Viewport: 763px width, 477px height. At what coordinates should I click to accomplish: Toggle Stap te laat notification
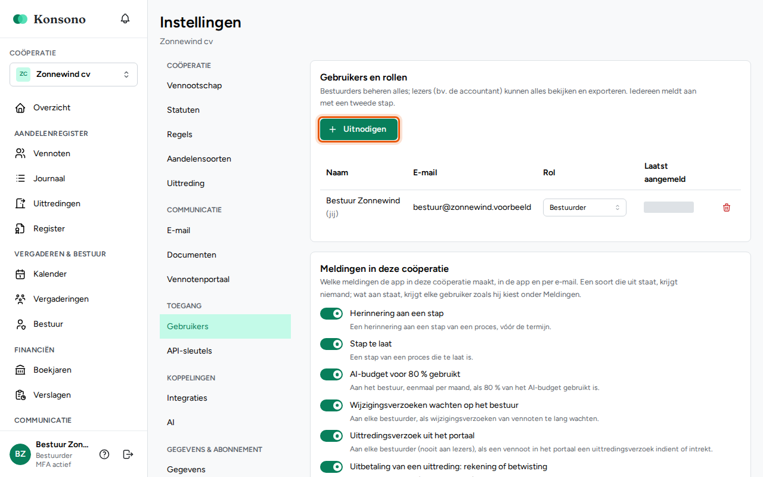(331, 344)
